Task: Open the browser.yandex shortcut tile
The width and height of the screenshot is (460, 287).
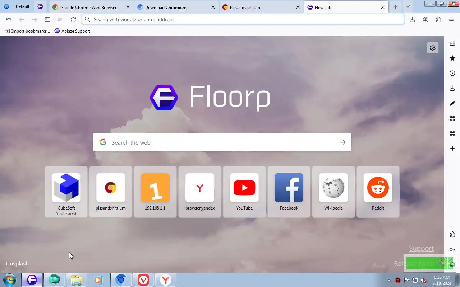Action: coord(200,192)
